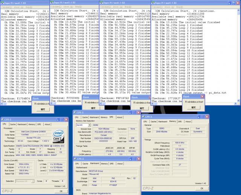
Task: Click Code Name value 'Yorkfield'
Action: pyautogui.click(x=25, y=135)
